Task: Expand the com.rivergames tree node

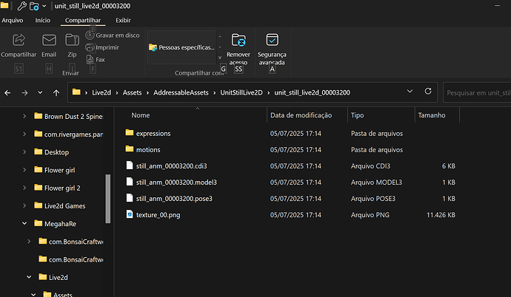Action: pos(24,134)
